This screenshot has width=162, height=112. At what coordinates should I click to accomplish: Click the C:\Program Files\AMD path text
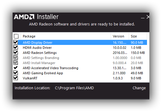[x=74, y=88]
